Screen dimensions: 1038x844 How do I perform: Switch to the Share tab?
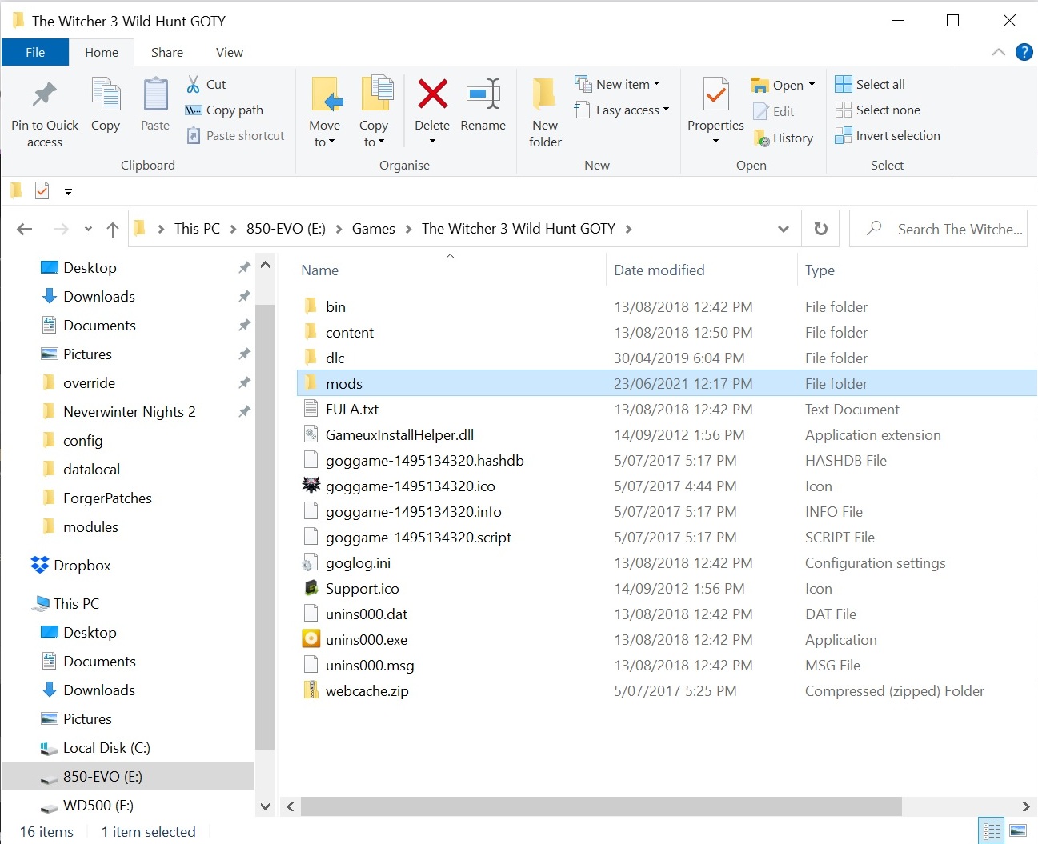pyautogui.click(x=167, y=52)
